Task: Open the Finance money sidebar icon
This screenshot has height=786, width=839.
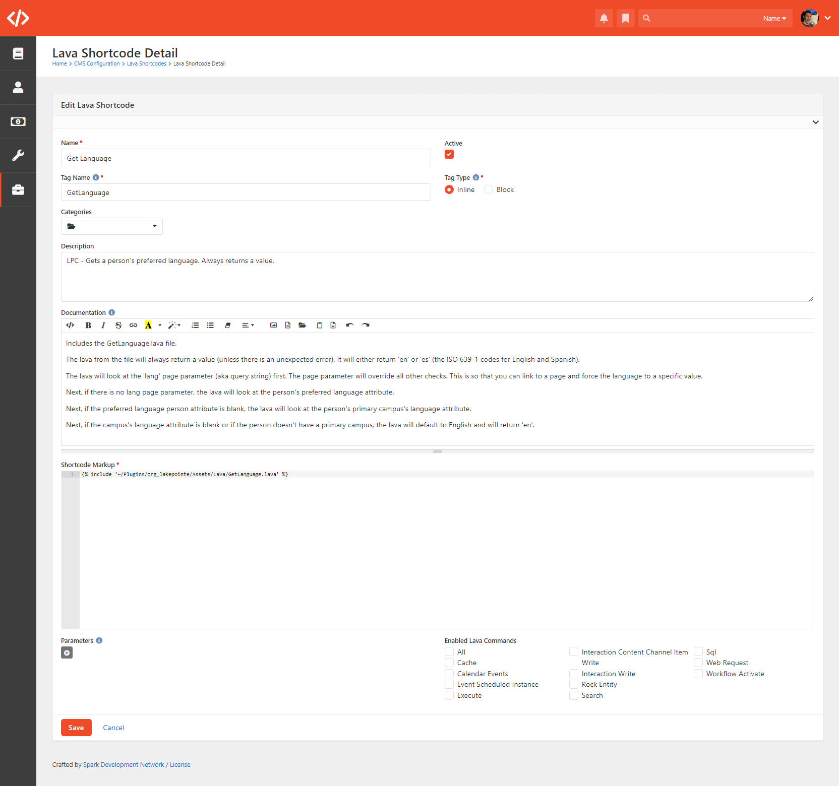Action: pyautogui.click(x=18, y=121)
